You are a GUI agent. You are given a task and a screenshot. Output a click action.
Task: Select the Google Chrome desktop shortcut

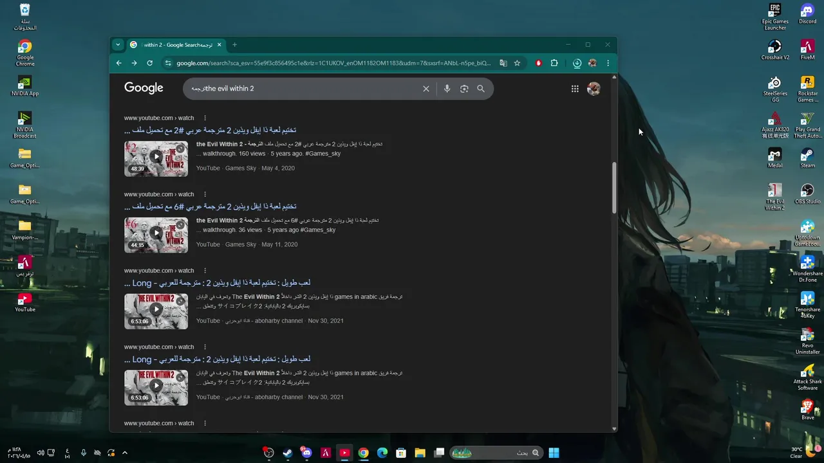[x=25, y=53]
